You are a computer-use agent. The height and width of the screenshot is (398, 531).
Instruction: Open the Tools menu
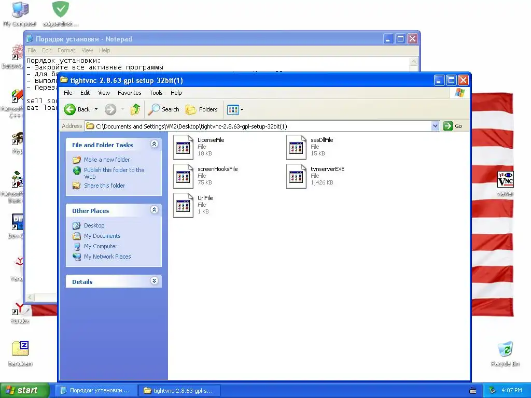tap(156, 93)
